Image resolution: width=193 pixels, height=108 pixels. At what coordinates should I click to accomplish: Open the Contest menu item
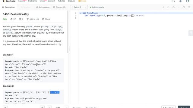(x=51, y=1)
